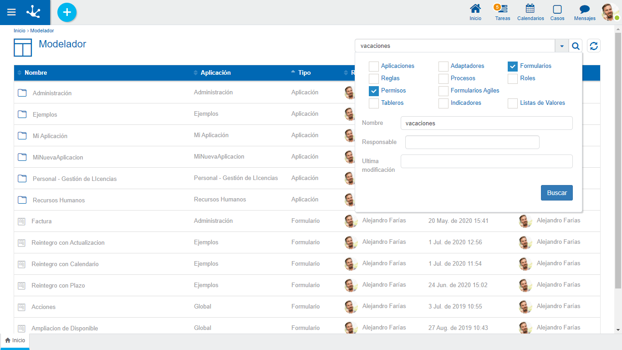Check the Adaptadores checkbox

[x=444, y=66]
